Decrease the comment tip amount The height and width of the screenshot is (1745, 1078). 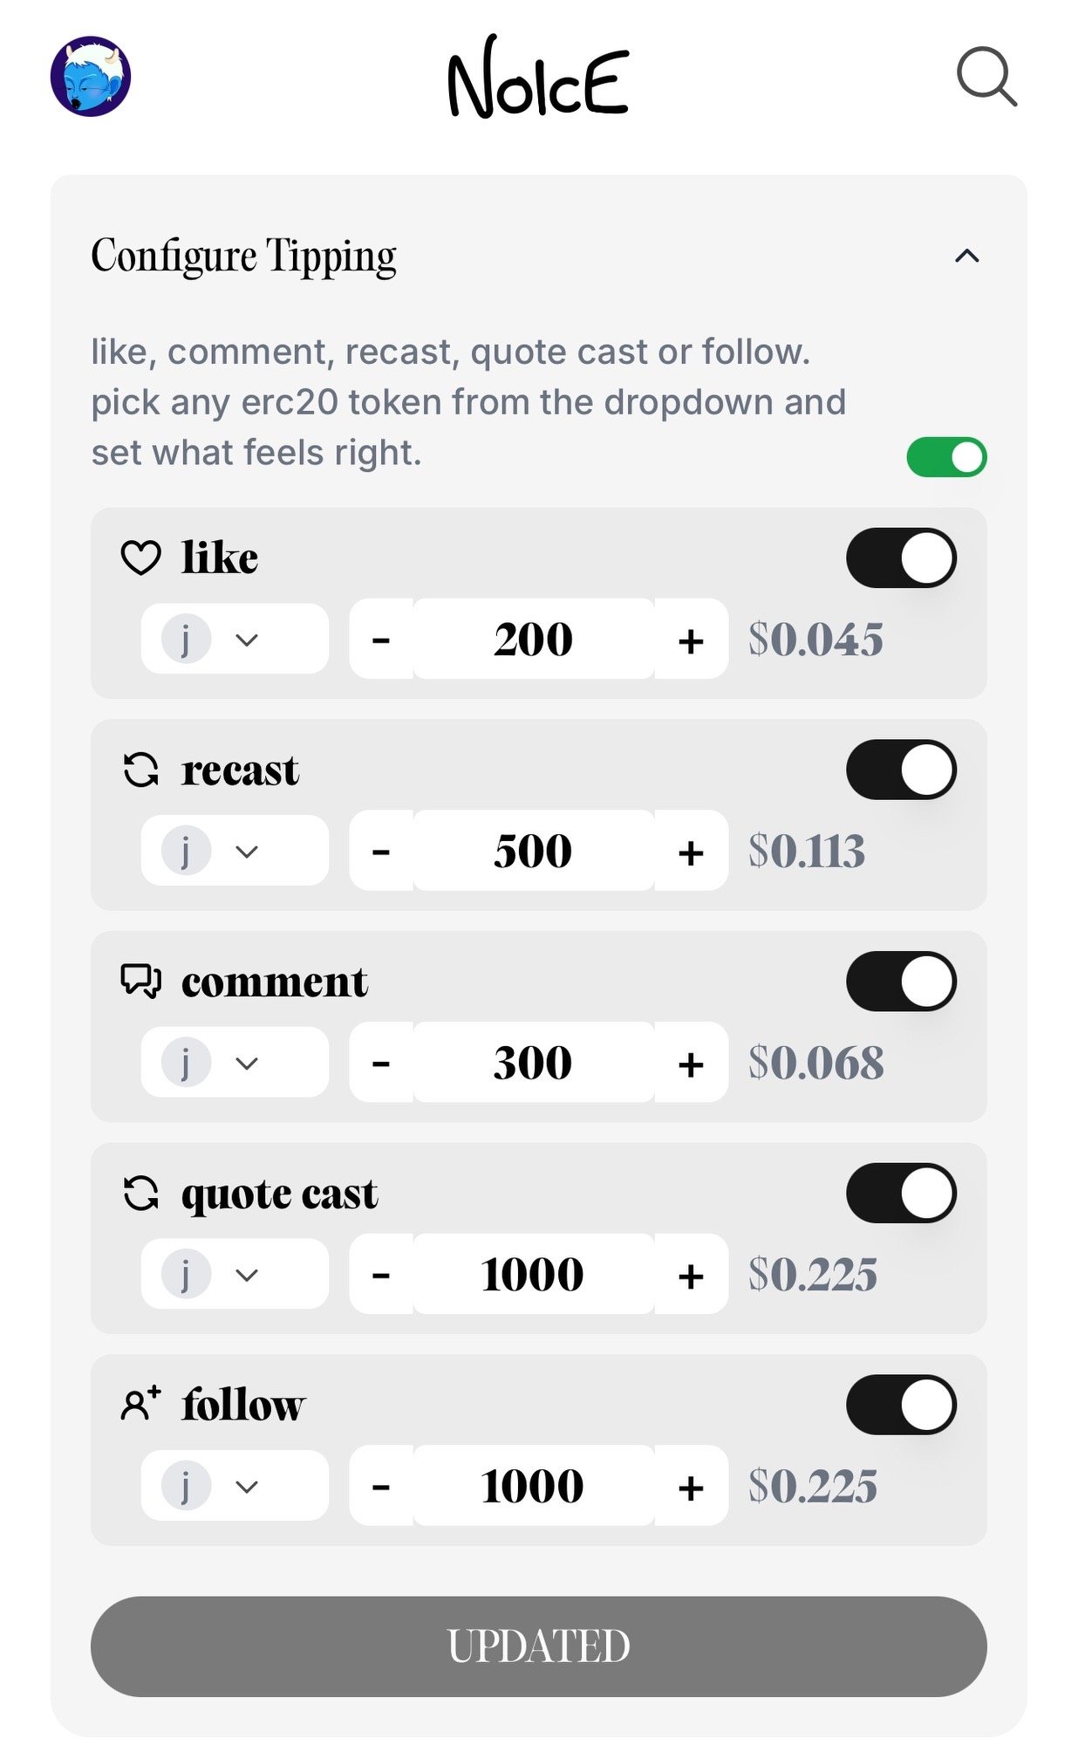pos(381,1063)
